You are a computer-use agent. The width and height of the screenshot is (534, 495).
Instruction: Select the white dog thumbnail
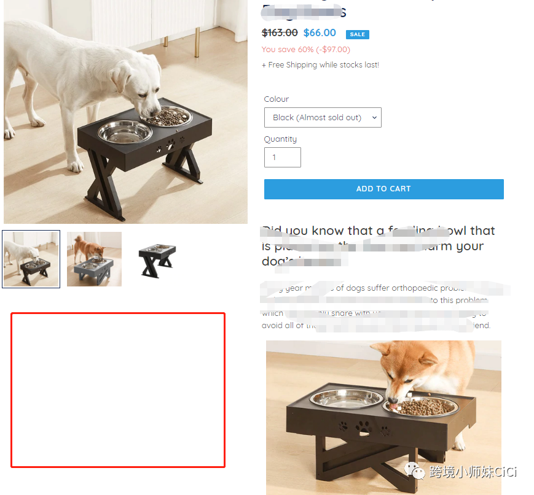31,259
